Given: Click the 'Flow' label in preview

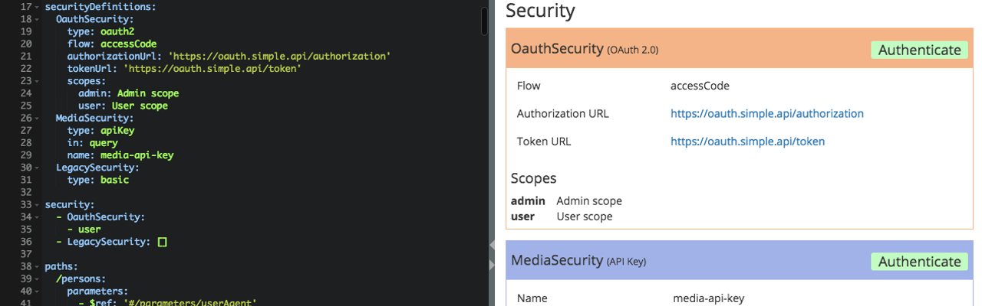Looking at the screenshot, I should 529,86.
